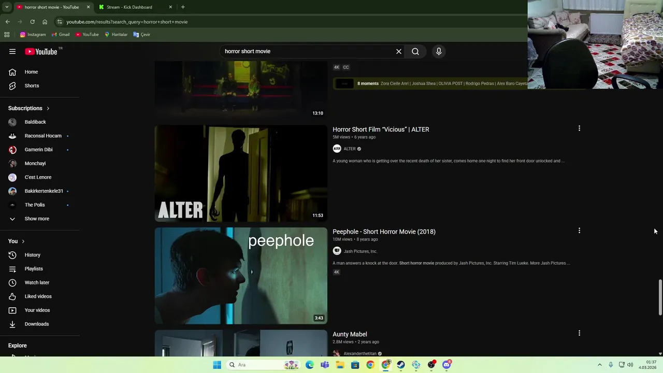Click the Windows Start button
Image resolution: width=663 pixels, height=373 pixels.
217,365
